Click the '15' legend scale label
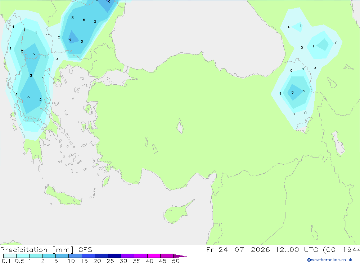The width and height of the screenshot is (360, 263). 84,261
